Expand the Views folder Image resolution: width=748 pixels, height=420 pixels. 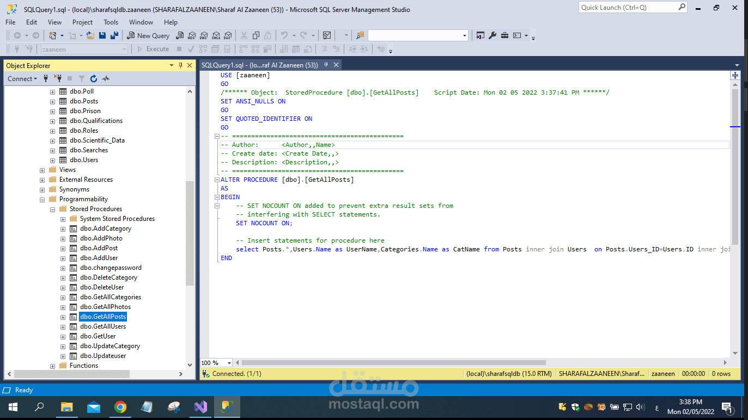click(x=42, y=170)
